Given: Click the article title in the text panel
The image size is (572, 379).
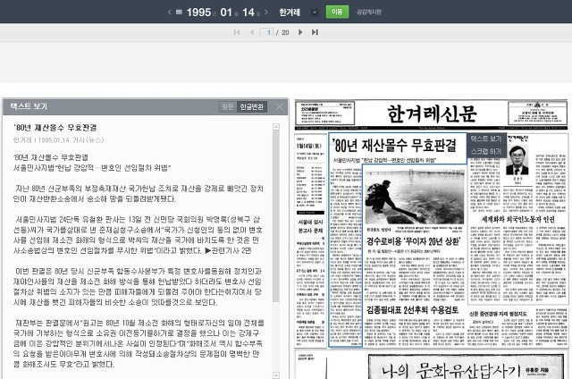Looking at the screenshot, I should 55,128.
